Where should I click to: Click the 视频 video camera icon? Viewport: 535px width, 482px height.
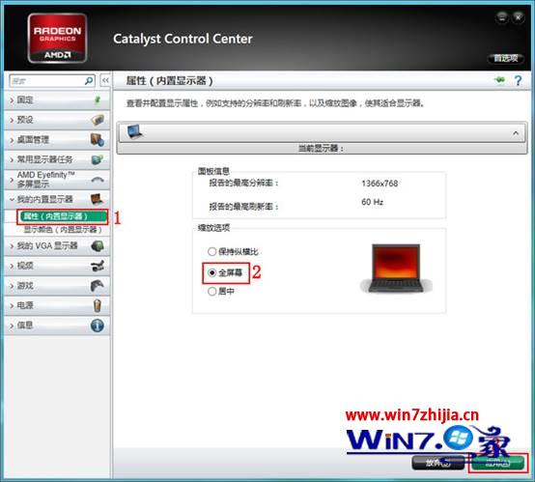(98, 266)
